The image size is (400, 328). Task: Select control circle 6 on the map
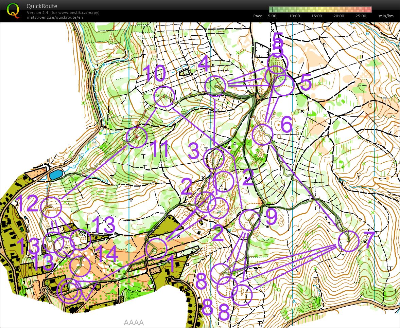(263, 134)
